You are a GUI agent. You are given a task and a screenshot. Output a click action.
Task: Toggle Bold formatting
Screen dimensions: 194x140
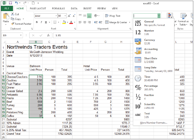(x=37, y=22)
